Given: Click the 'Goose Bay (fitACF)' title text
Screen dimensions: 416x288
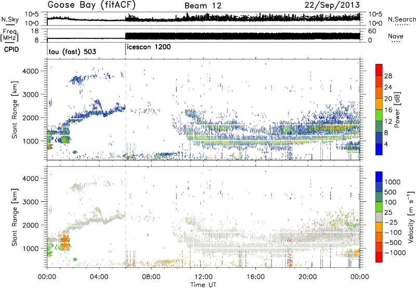Looking at the screenshot, I should coord(92,5).
